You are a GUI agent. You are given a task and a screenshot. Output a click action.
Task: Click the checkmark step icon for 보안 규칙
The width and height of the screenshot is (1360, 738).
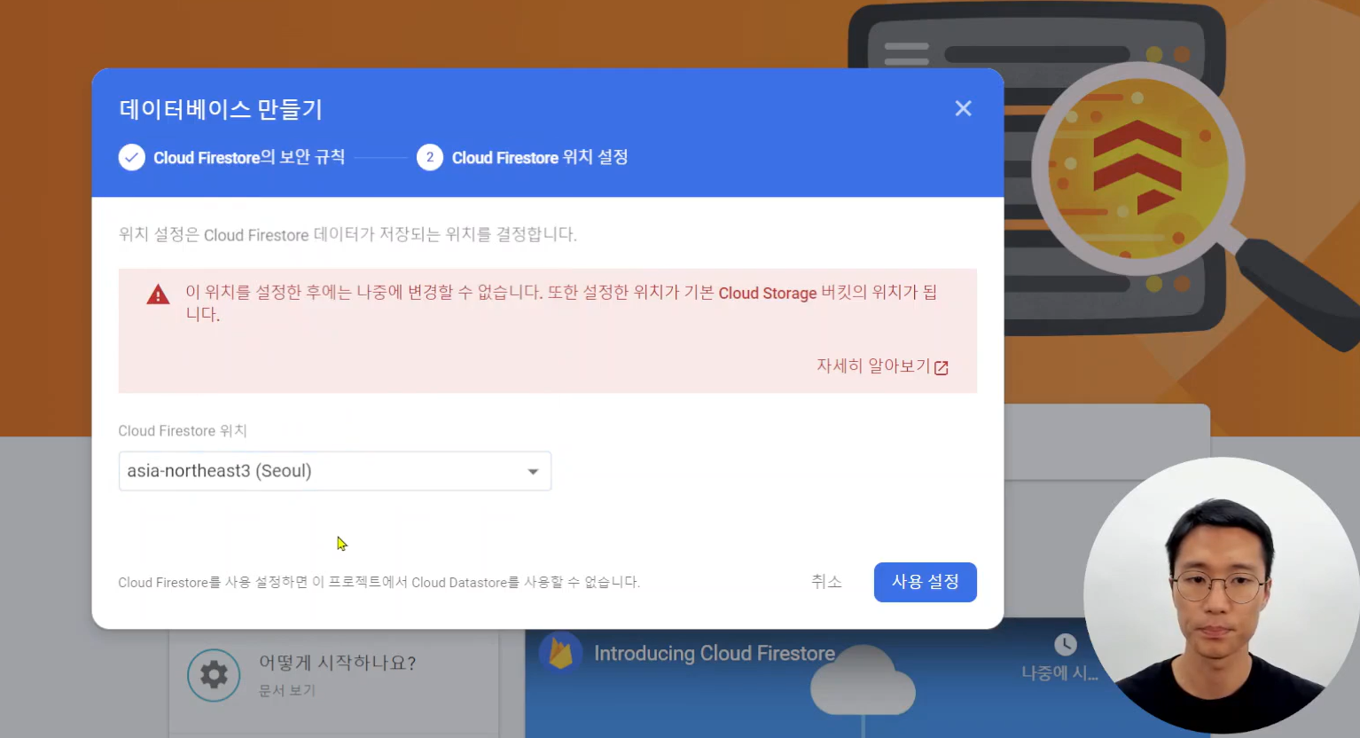tap(131, 158)
